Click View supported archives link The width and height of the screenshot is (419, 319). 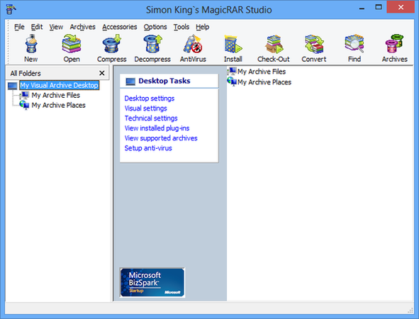coord(161,138)
